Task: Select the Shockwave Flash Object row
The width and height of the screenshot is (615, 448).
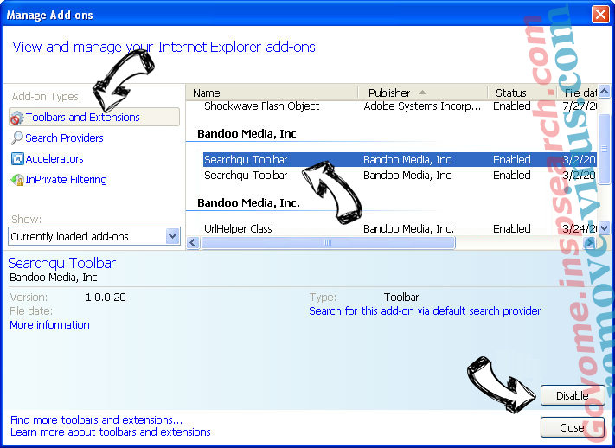Action: coord(400,106)
